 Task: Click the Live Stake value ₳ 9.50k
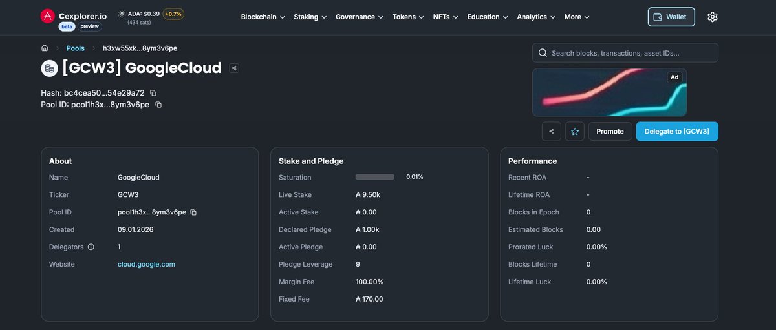point(368,195)
